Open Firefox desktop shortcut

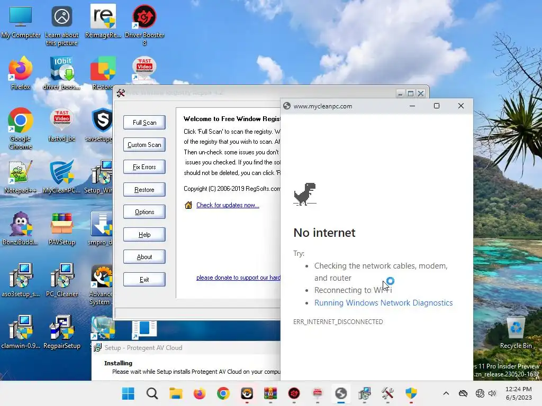(21, 73)
